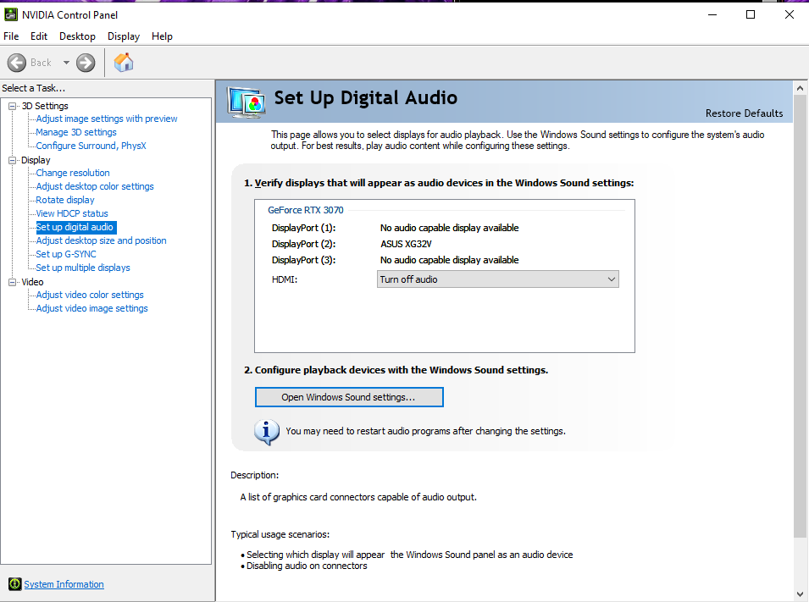
Task: Open the Display menu
Action: 124,36
